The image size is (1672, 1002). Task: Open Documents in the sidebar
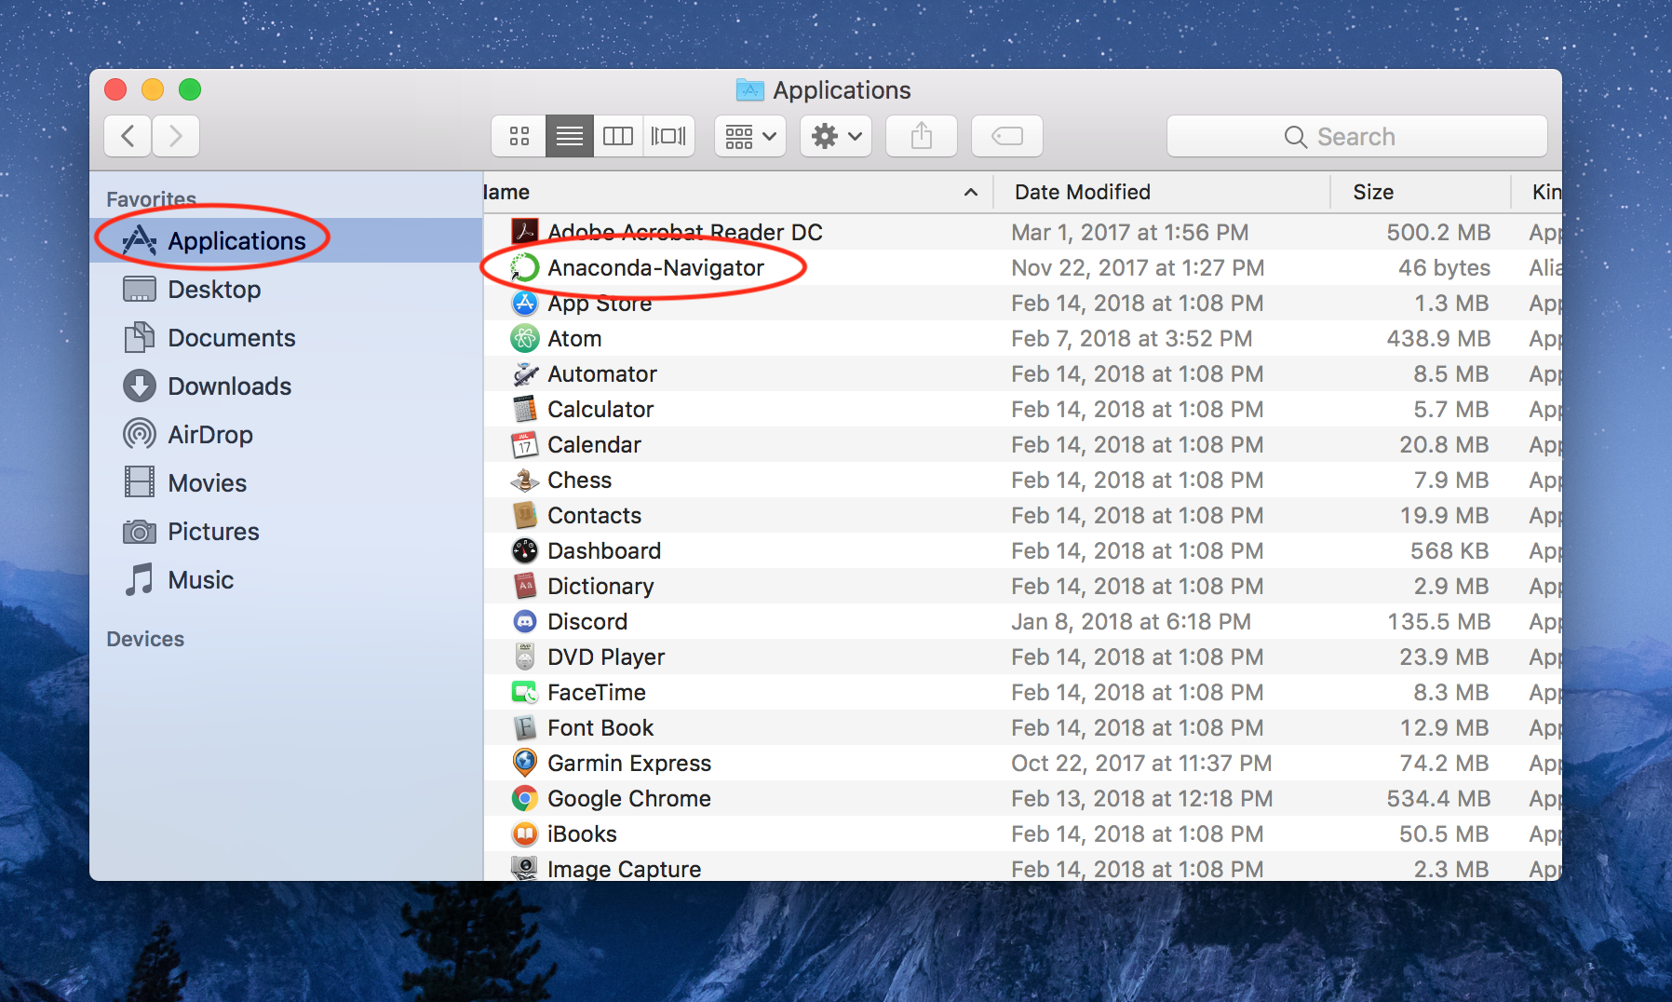287,338
